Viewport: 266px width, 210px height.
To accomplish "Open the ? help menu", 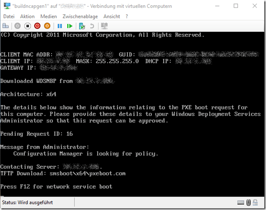I will coord(127,16).
